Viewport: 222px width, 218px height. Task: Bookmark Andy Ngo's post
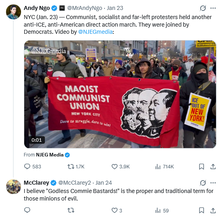click(x=201, y=167)
